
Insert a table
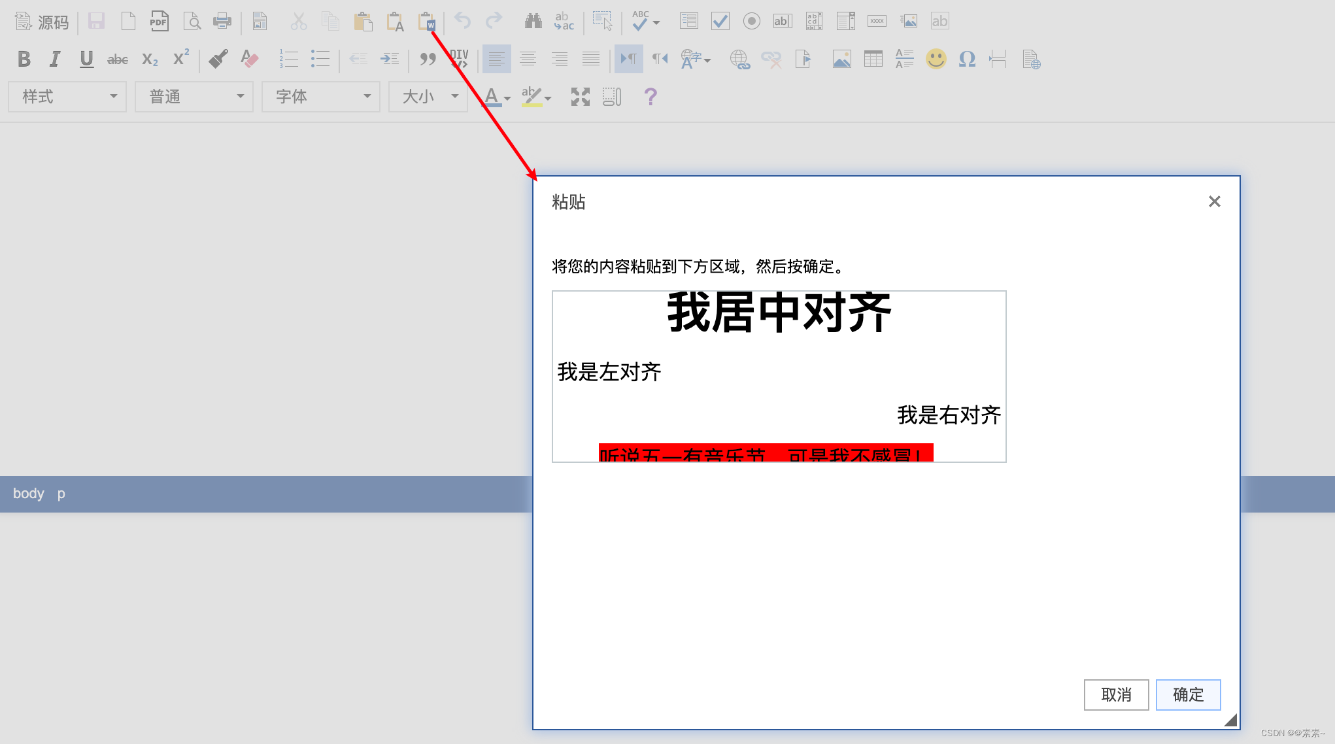pos(873,59)
